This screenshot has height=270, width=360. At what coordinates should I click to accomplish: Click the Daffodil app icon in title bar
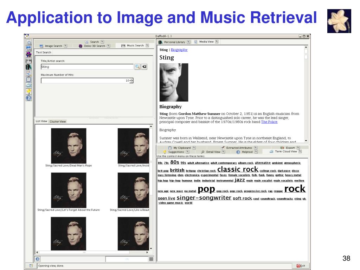coord(27,36)
